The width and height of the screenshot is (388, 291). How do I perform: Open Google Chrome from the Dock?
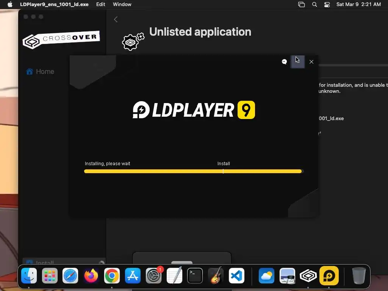pyautogui.click(x=112, y=275)
